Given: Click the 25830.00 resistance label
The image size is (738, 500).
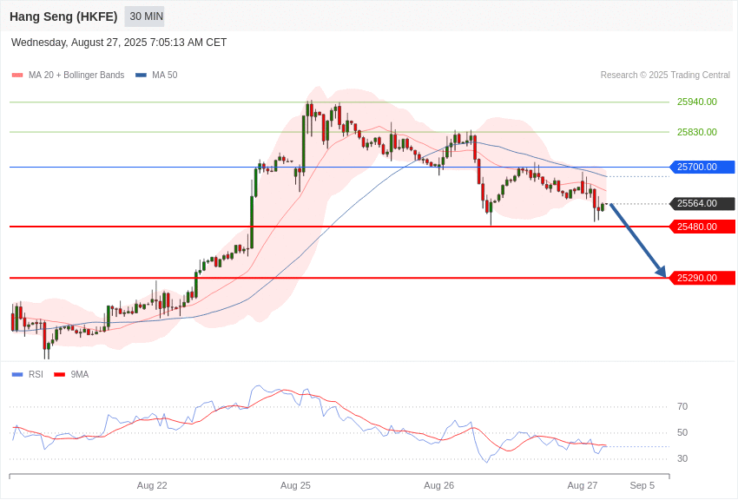Looking at the screenshot, I should pos(697,132).
